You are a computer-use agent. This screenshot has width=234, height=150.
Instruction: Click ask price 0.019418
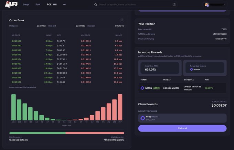pos(86,59)
